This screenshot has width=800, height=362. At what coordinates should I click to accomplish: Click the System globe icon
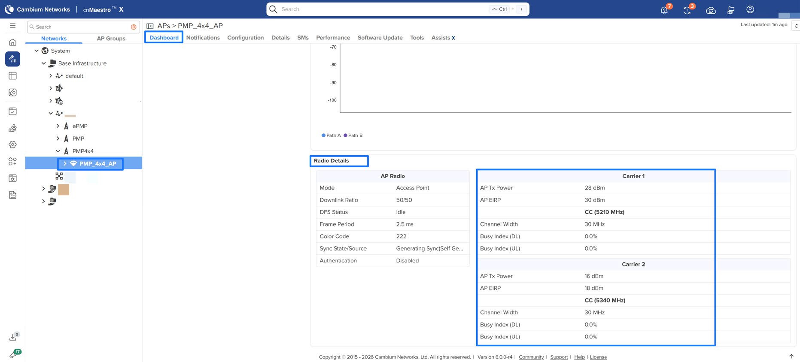(x=45, y=51)
